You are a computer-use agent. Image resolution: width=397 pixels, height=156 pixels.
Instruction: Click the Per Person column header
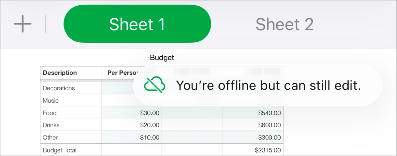[121, 73]
